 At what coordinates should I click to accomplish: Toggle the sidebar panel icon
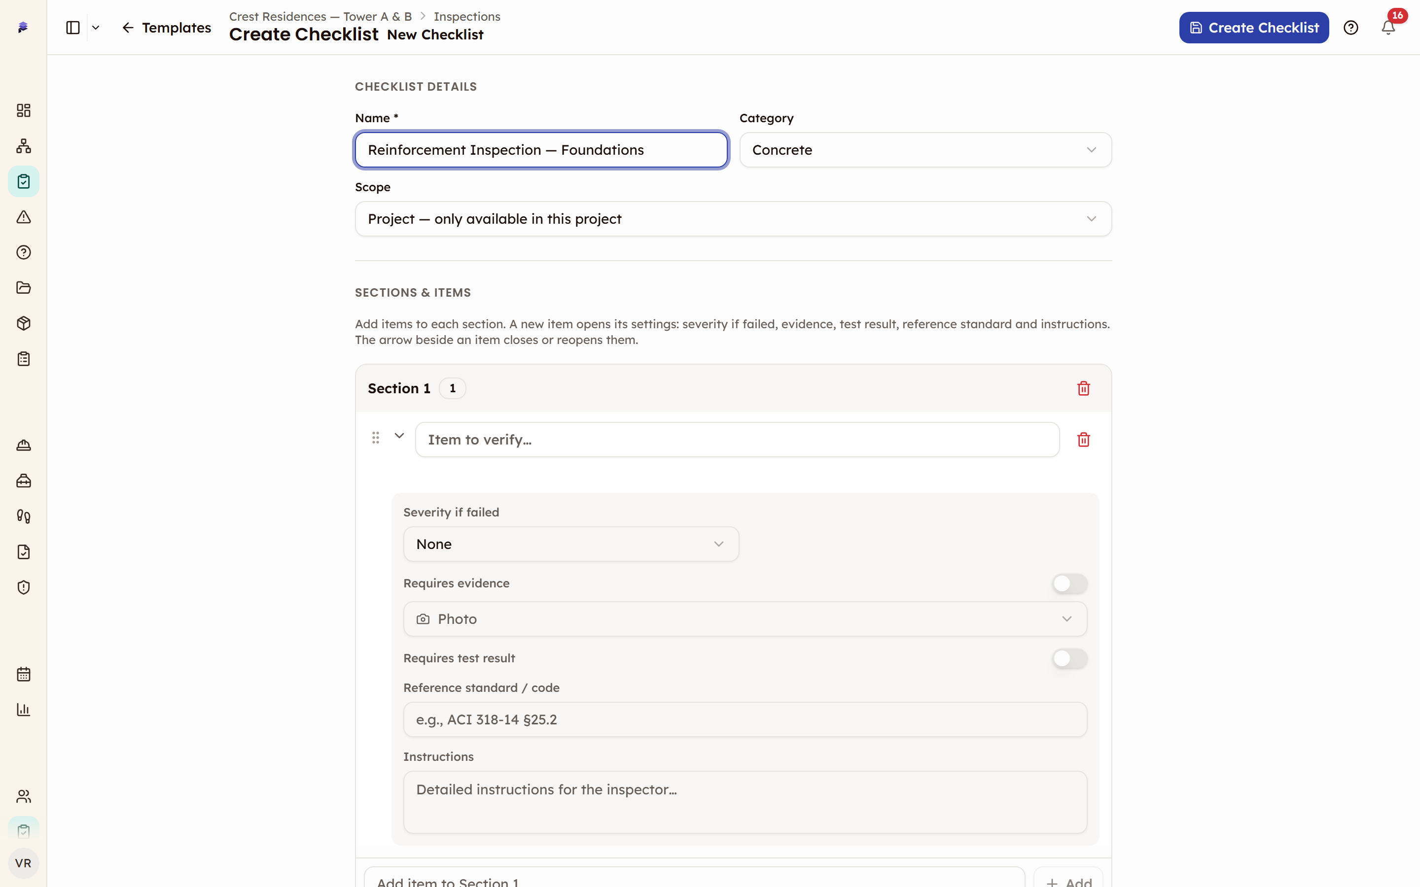(x=73, y=28)
